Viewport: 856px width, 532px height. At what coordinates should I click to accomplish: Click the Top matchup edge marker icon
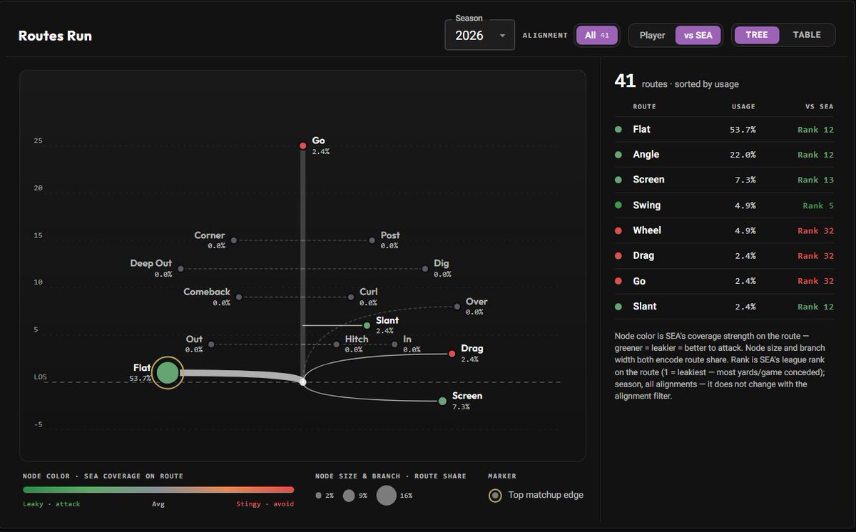click(495, 495)
